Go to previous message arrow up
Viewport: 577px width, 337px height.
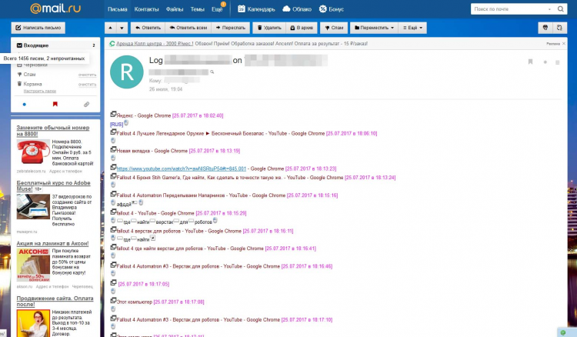tap(110, 28)
